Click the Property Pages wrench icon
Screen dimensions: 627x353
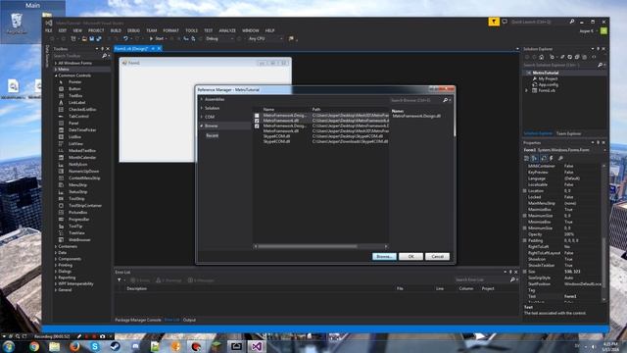click(x=560, y=159)
